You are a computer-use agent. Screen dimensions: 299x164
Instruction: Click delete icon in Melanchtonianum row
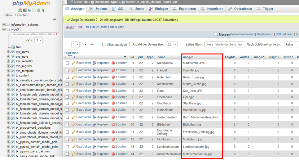[x=113, y=154]
